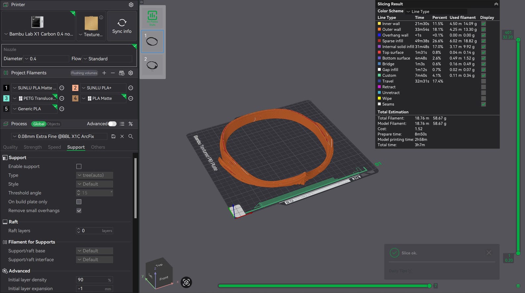Search process settings with magnifier icon
The image size is (525, 293).
(x=131, y=136)
